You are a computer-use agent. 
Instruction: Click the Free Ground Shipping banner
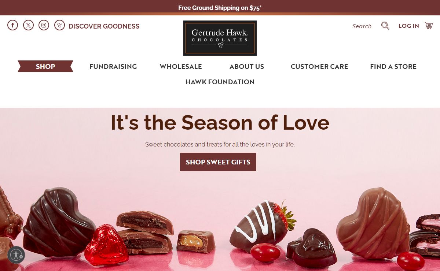220,8
